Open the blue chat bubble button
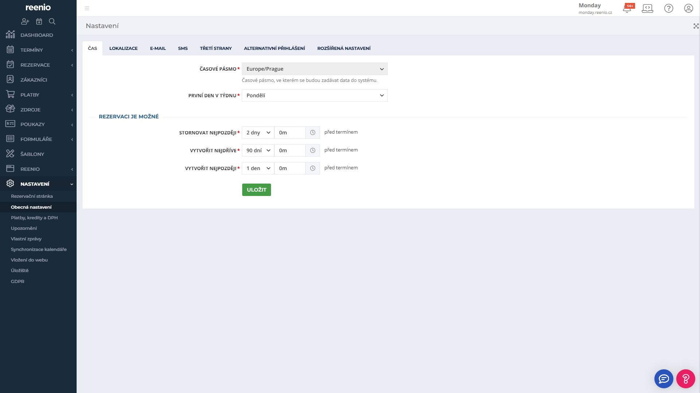The image size is (700, 393). [x=664, y=379]
